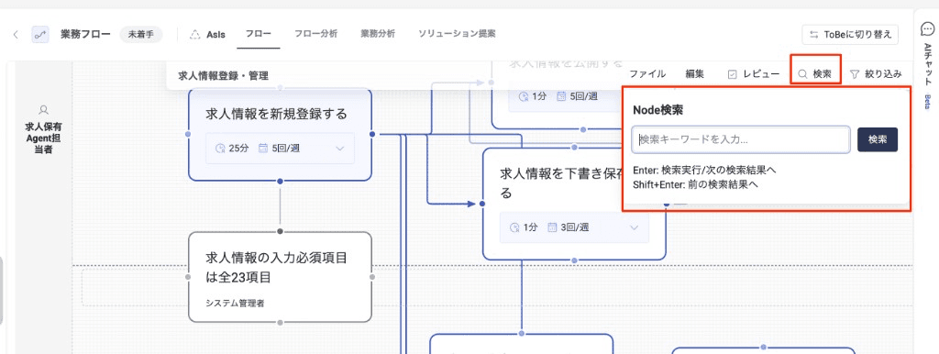The height and width of the screenshot is (354, 939).
Task: Click the 未着手 status badge
Action: click(140, 34)
